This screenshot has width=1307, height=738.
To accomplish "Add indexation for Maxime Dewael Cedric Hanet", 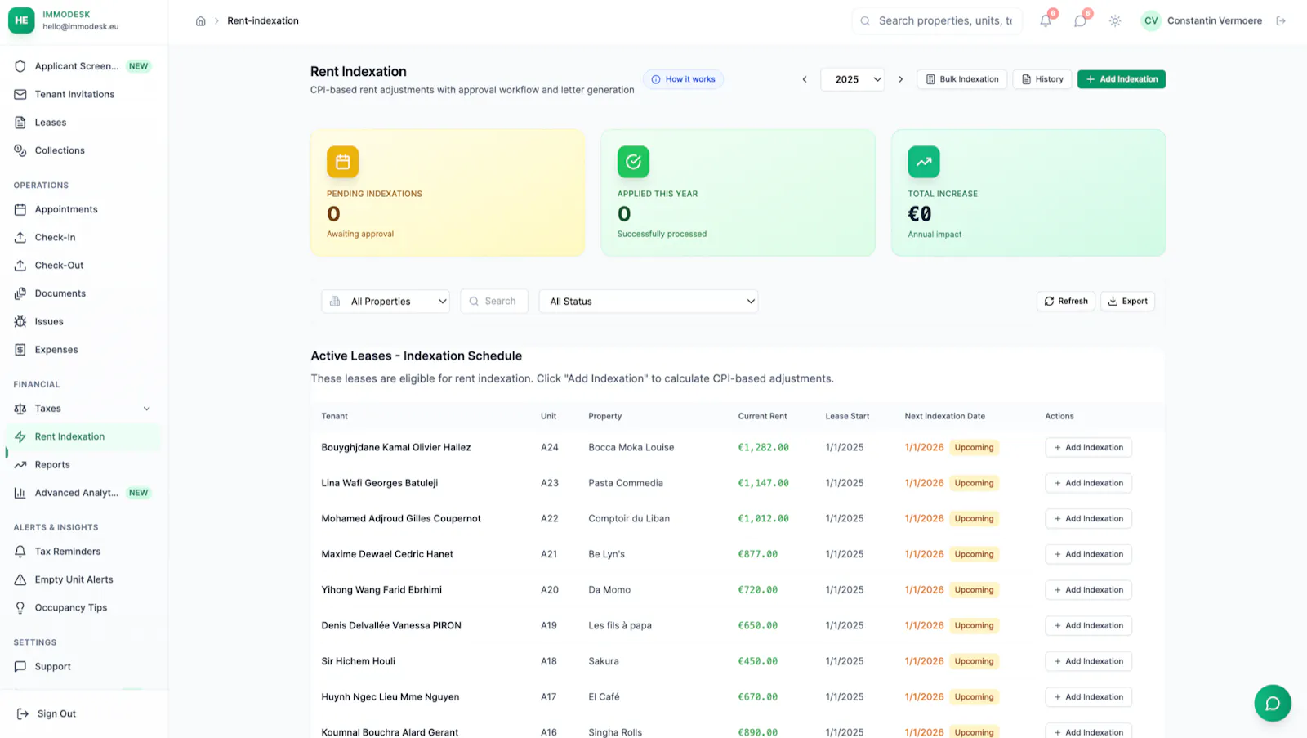I will pyautogui.click(x=1088, y=554).
